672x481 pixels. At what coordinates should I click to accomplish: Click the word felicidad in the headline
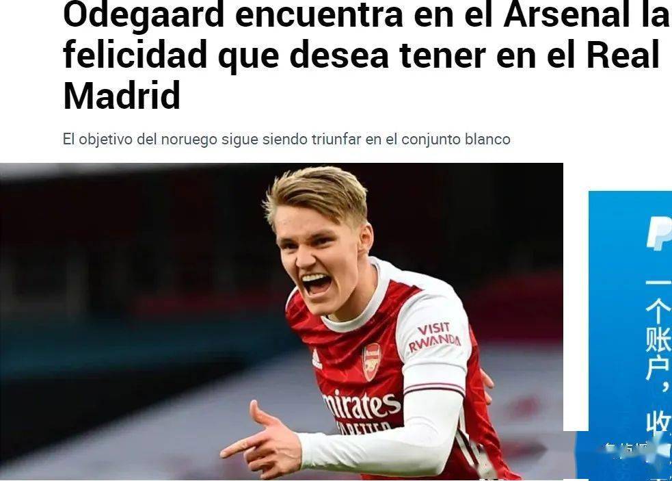(135, 55)
